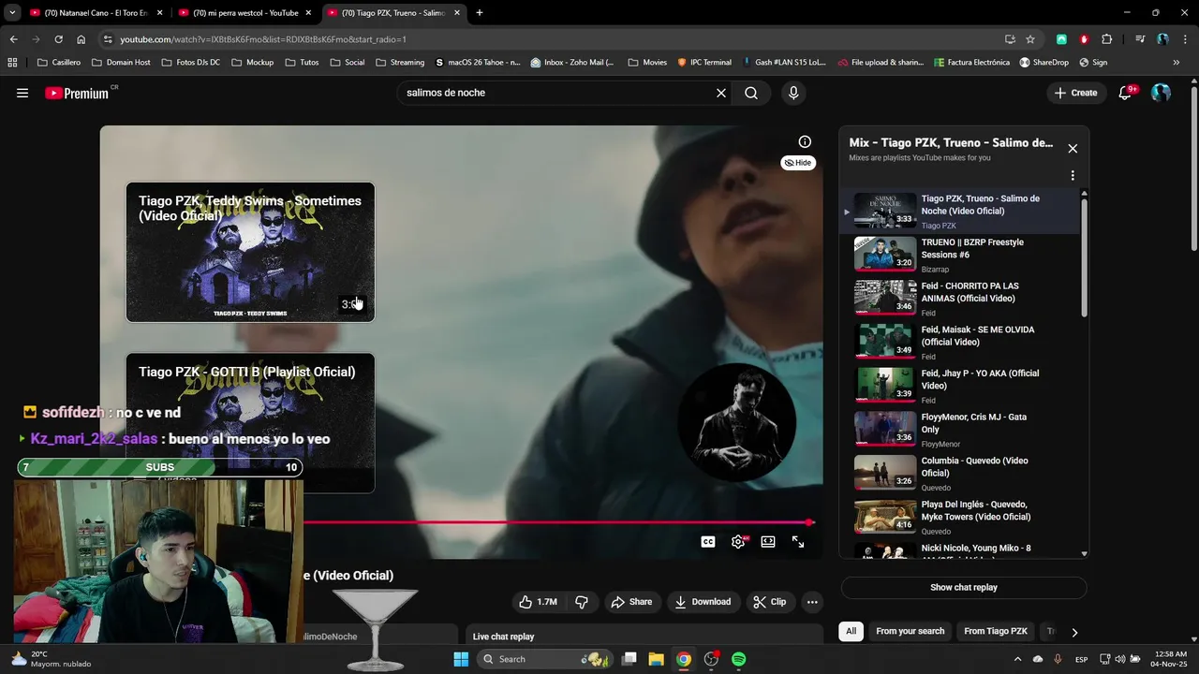Open the YouTube account avatar menu
The height and width of the screenshot is (674, 1199).
tap(1161, 93)
